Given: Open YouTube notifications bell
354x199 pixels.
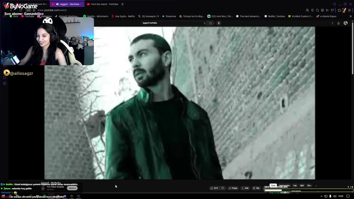Looking at the screenshot, I should pyautogui.click(x=339, y=23).
